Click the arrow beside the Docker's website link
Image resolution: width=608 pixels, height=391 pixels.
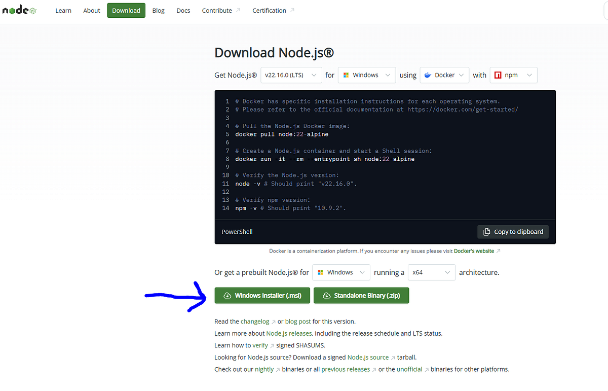point(497,251)
